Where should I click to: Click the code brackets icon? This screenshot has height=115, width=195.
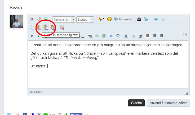pos(111,36)
